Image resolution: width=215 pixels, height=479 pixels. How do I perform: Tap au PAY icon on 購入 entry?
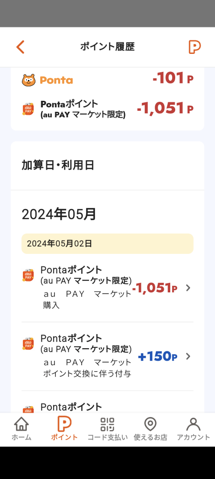click(28, 275)
